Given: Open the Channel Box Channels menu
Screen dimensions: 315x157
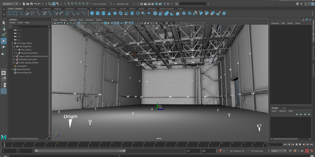Looking at the screenshot, I should (275, 23).
